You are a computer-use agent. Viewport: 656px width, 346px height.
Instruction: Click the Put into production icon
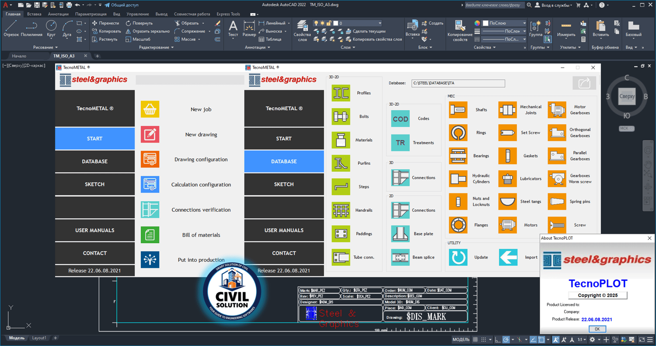click(150, 260)
